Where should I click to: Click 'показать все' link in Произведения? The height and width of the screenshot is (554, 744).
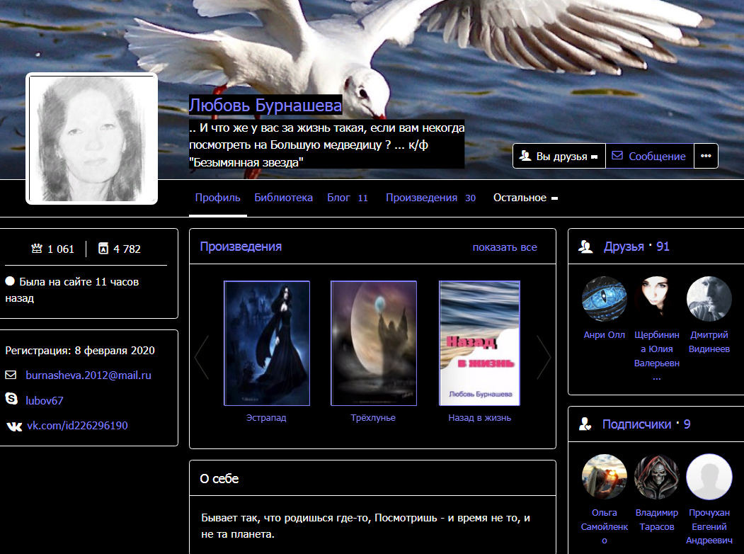504,247
